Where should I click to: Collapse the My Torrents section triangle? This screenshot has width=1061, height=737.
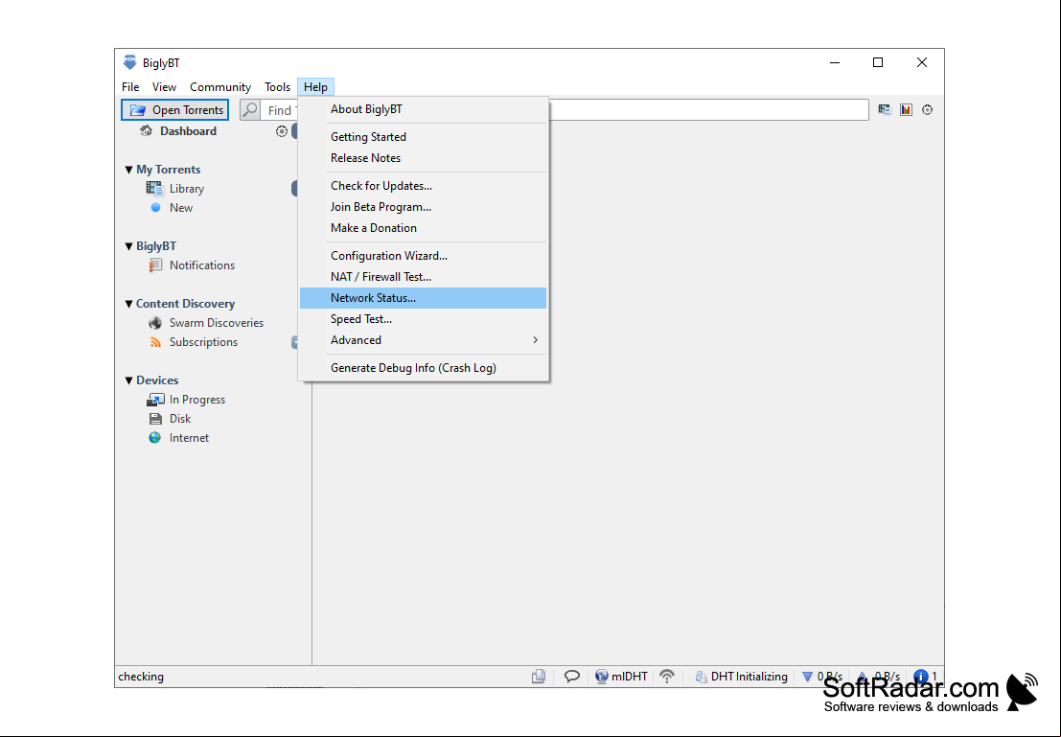point(128,170)
